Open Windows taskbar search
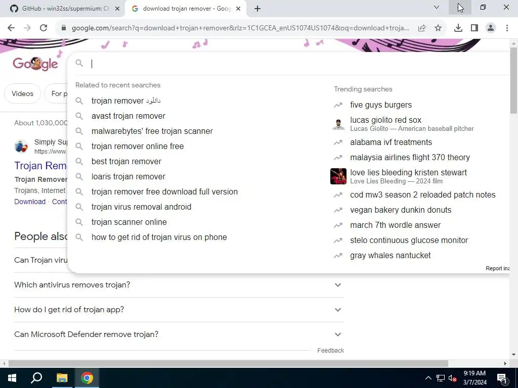This screenshot has height=388, width=518. click(x=36, y=378)
